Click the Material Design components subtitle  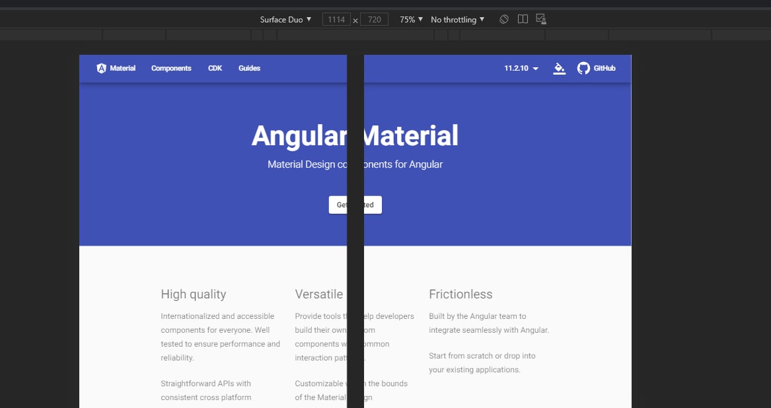(x=355, y=164)
